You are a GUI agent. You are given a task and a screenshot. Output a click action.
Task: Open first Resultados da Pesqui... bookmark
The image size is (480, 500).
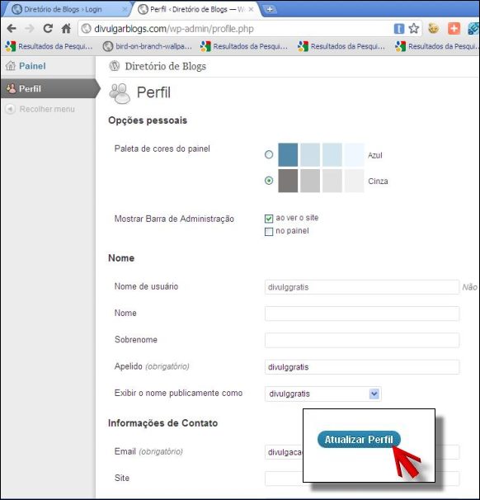pos(49,46)
